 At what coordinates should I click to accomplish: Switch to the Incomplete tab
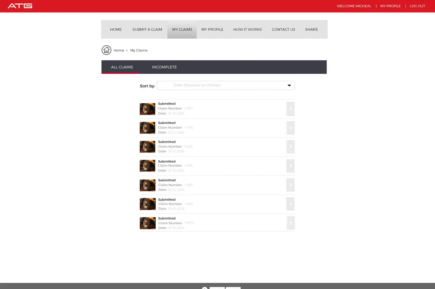coord(164,67)
